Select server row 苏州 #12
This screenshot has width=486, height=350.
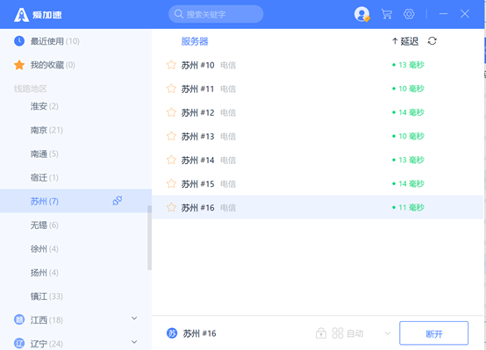[x=318, y=112]
